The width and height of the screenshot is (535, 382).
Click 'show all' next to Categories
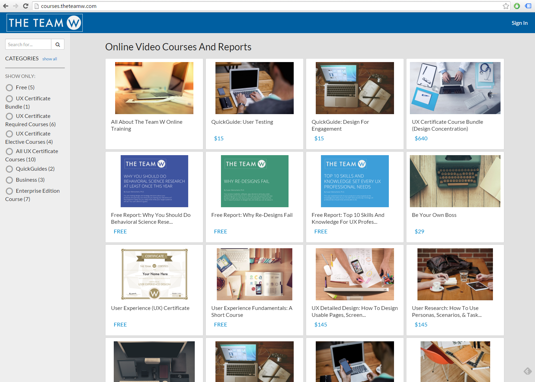coord(50,59)
